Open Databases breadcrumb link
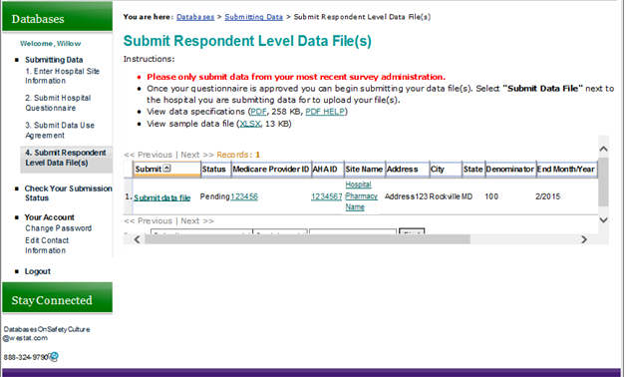 195,17
